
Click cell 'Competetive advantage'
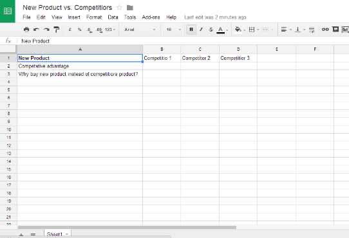tap(80, 66)
